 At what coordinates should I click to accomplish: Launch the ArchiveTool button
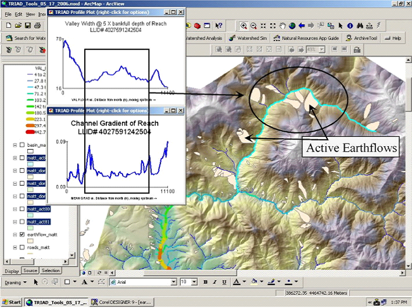click(x=362, y=38)
